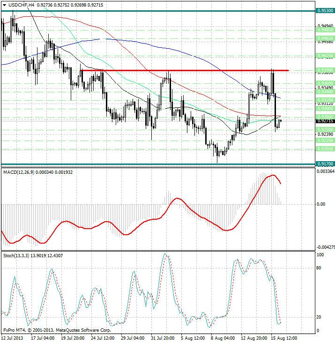Select the thick red resistance line at 0.93900
This screenshot has width=335, height=342.
[x=187, y=70]
